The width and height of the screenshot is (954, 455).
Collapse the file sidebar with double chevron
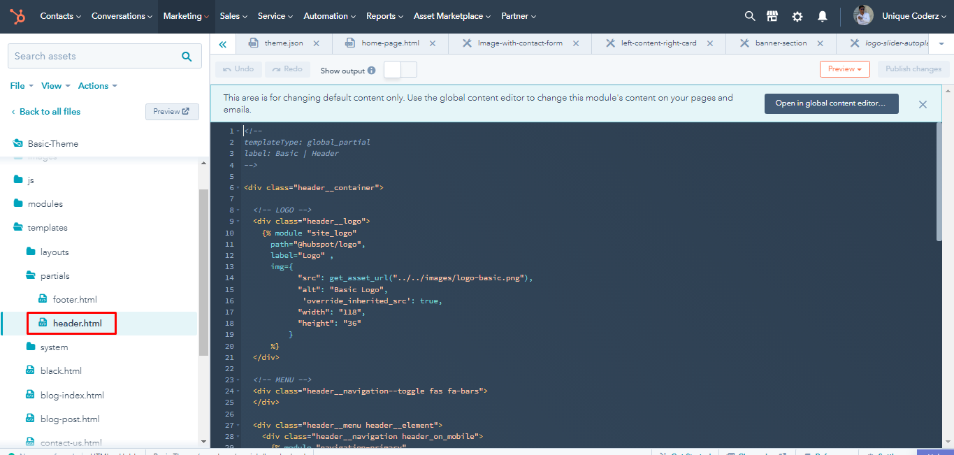click(222, 44)
